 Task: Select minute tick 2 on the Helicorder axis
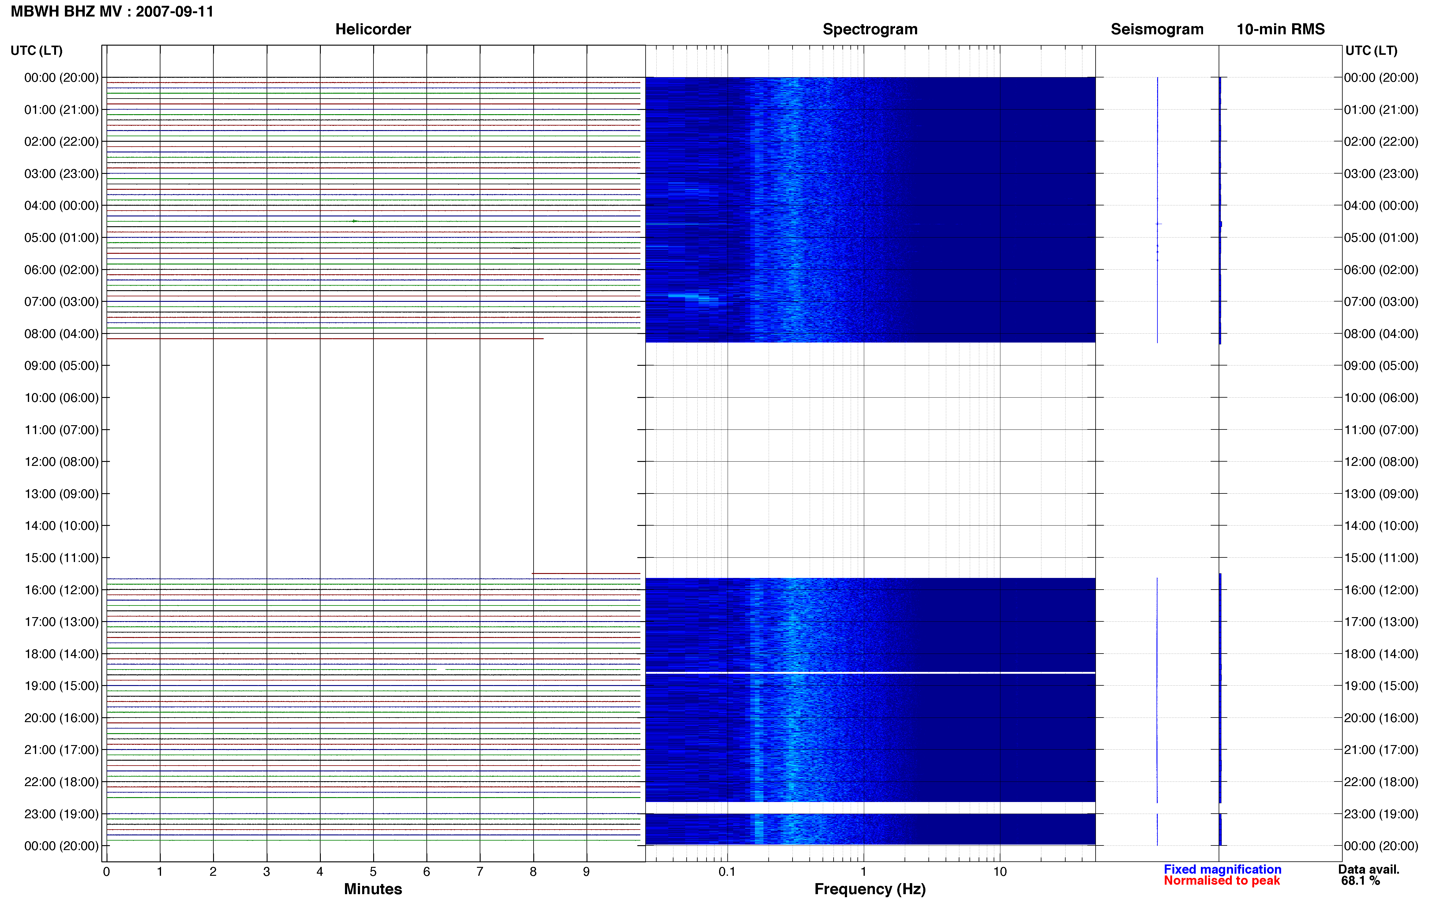pyautogui.click(x=213, y=871)
